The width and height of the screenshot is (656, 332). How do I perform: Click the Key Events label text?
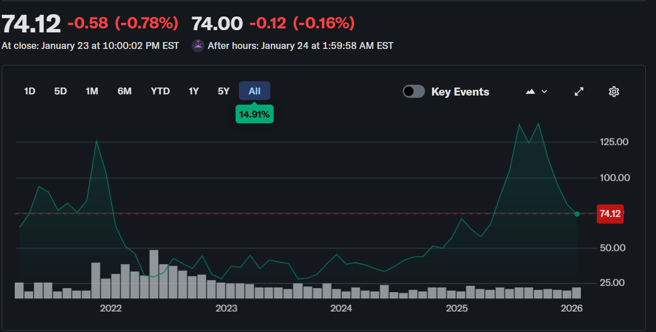[x=460, y=92]
